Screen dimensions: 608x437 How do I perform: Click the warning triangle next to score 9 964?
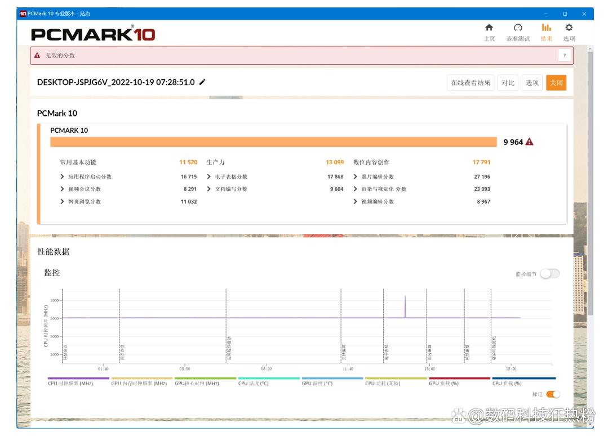point(529,142)
